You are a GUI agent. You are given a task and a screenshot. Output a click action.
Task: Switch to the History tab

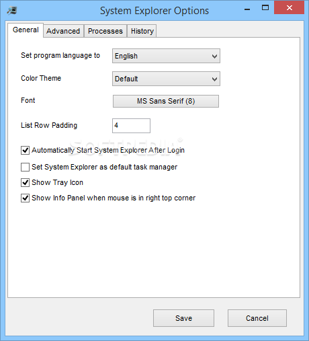pos(142,31)
